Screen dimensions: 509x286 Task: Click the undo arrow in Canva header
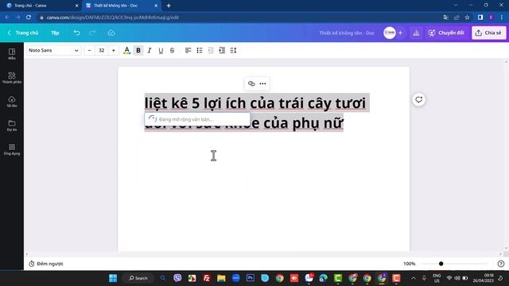(76, 33)
